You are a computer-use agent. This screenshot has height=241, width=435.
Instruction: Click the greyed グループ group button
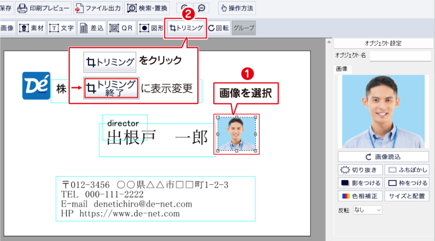(243, 28)
